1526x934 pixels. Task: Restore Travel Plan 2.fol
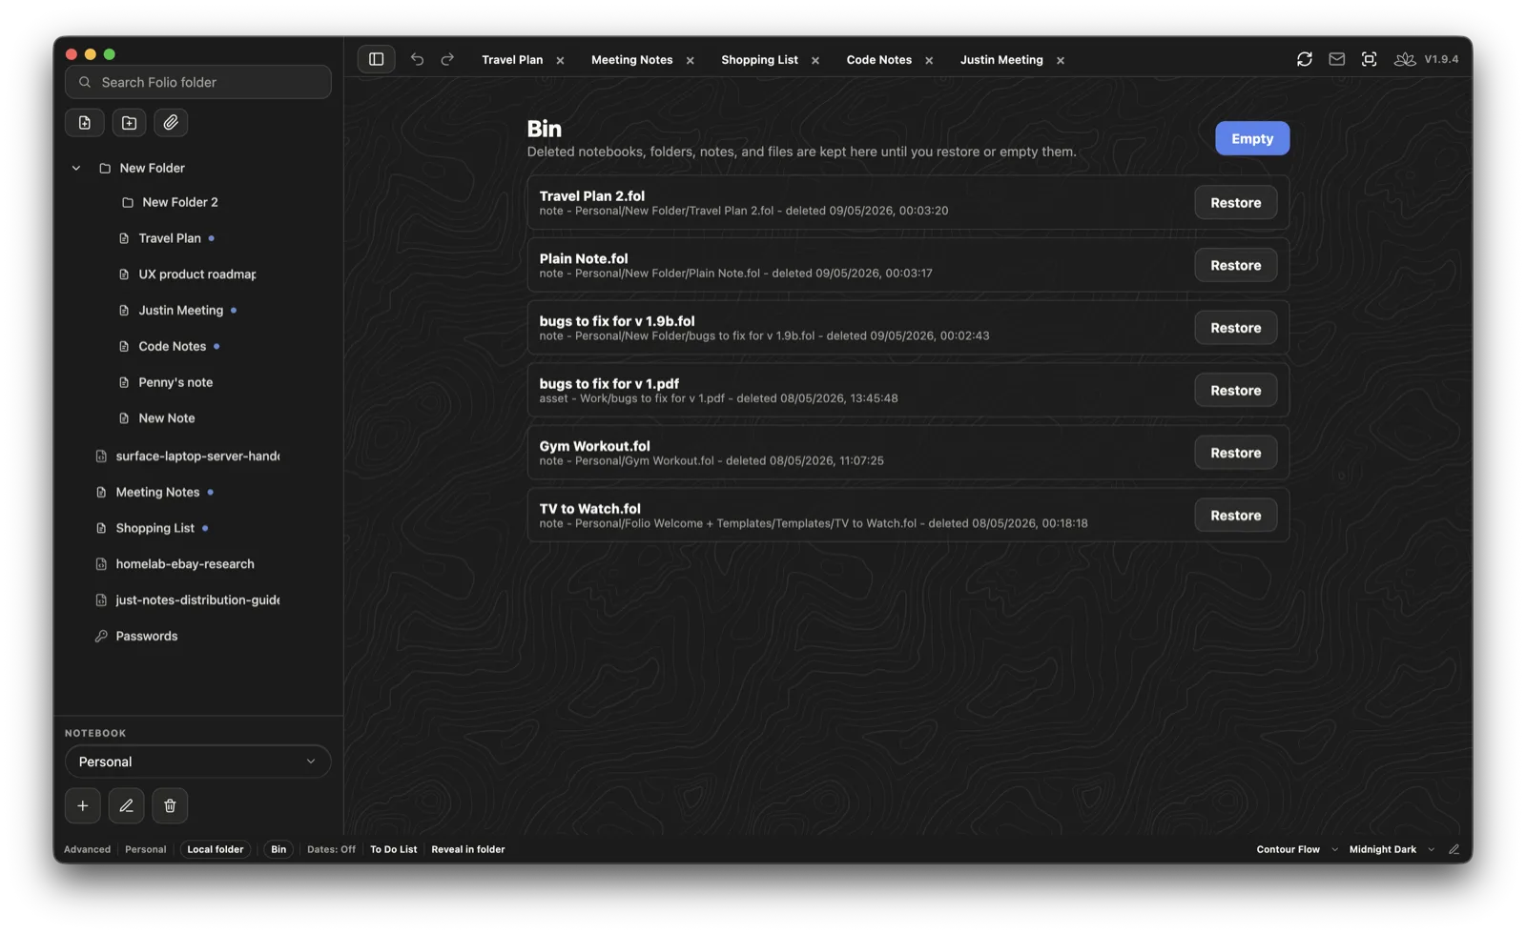click(1235, 202)
